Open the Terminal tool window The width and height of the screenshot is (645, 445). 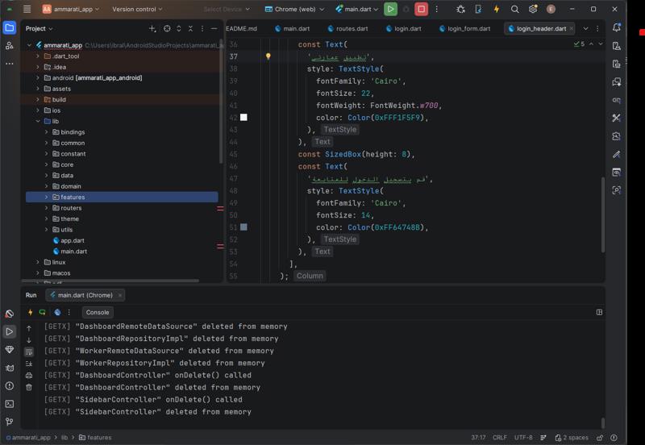[10, 404]
